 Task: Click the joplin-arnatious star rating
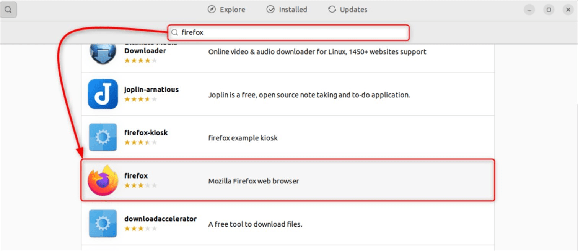[x=140, y=99]
